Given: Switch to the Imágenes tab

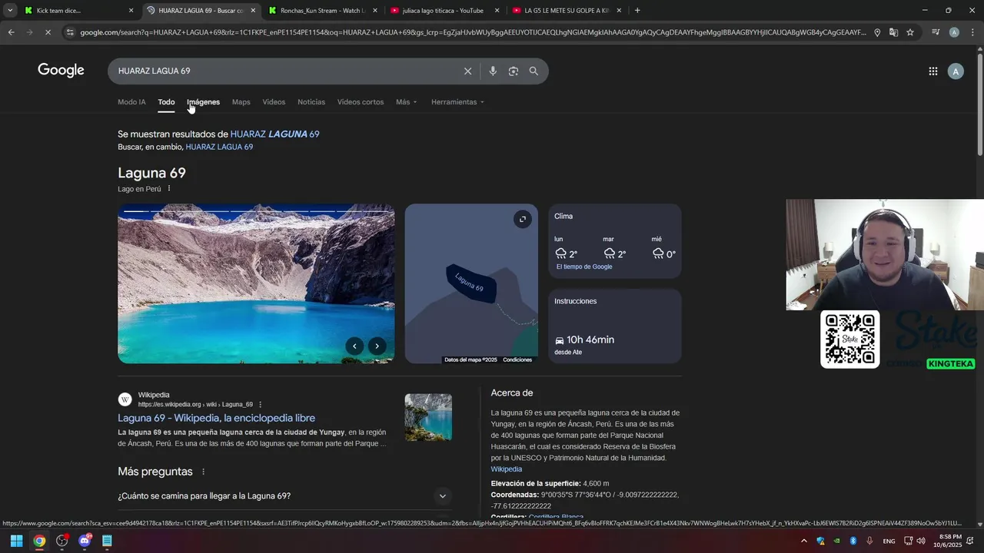Looking at the screenshot, I should (203, 102).
